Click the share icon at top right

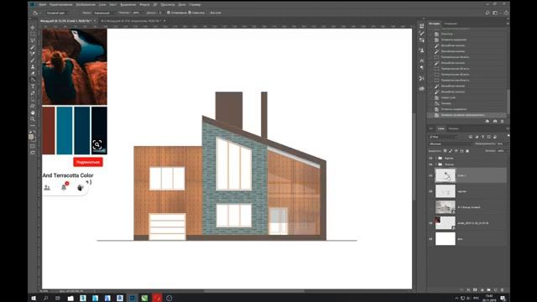(x=506, y=13)
